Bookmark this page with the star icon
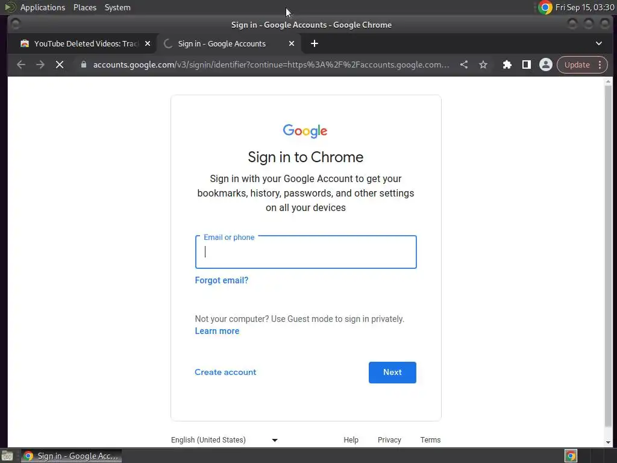The height and width of the screenshot is (463, 617). tap(483, 65)
